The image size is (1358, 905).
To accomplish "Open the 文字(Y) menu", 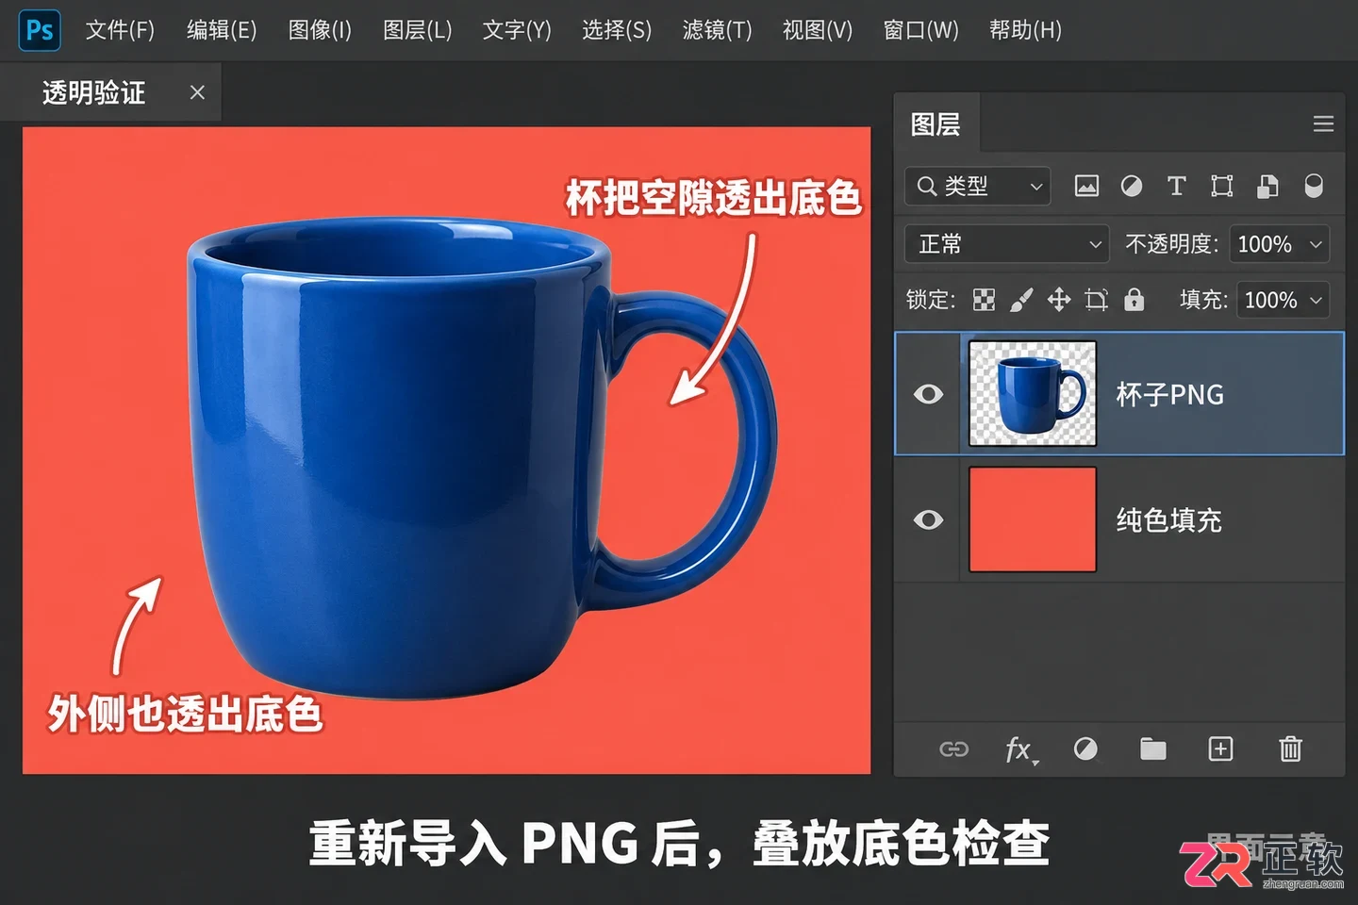I will pyautogui.click(x=517, y=30).
